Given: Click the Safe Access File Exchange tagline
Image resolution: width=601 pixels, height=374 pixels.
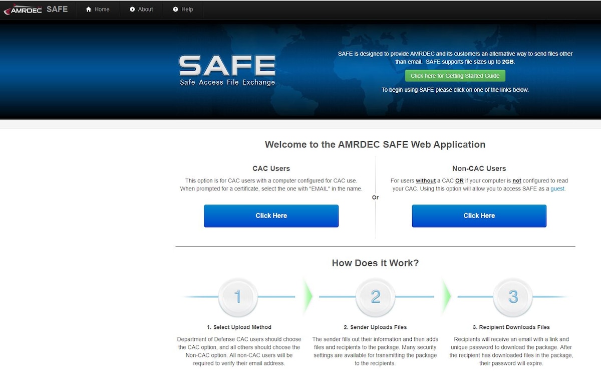Looking at the screenshot, I should coord(227,82).
